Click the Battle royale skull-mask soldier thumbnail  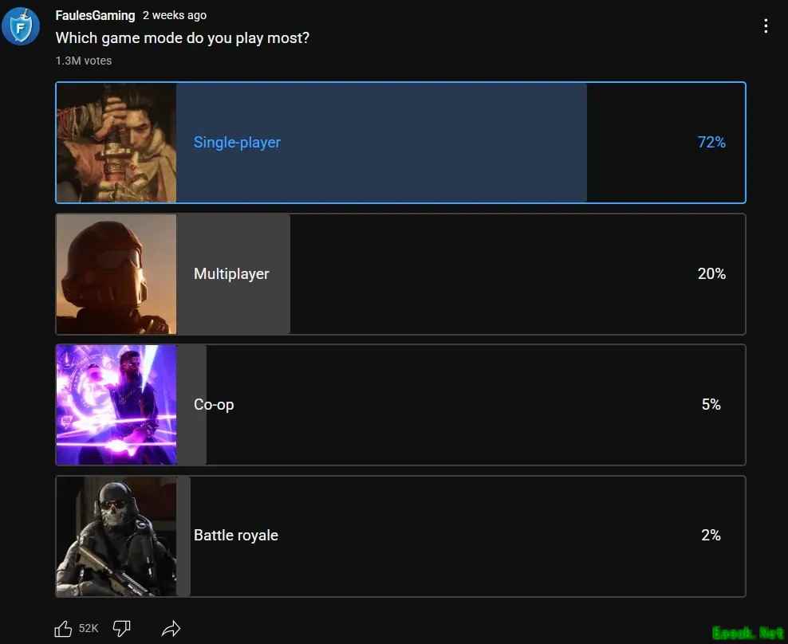[x=116, y=536]
